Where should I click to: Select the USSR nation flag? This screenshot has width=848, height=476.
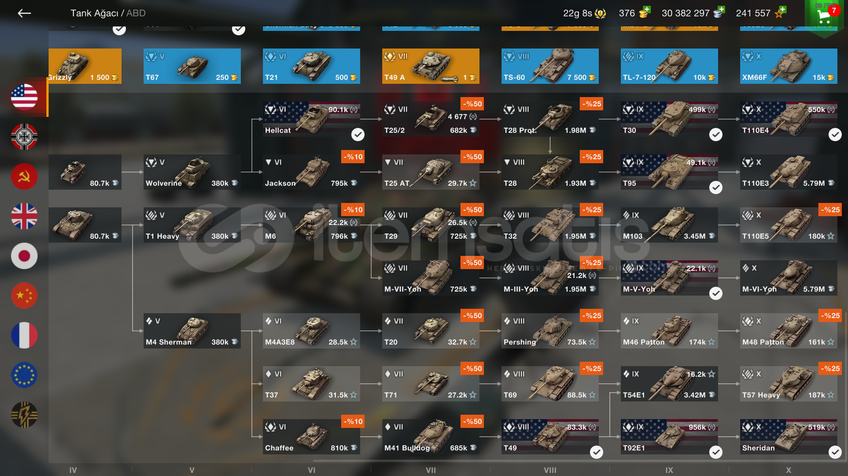point(24,176)
